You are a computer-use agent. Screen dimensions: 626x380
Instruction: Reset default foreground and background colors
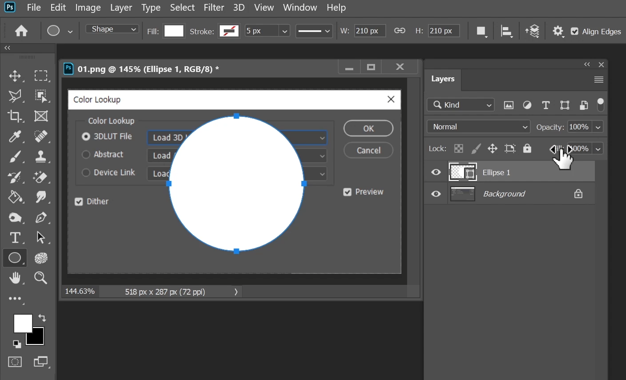pos(16,344)
